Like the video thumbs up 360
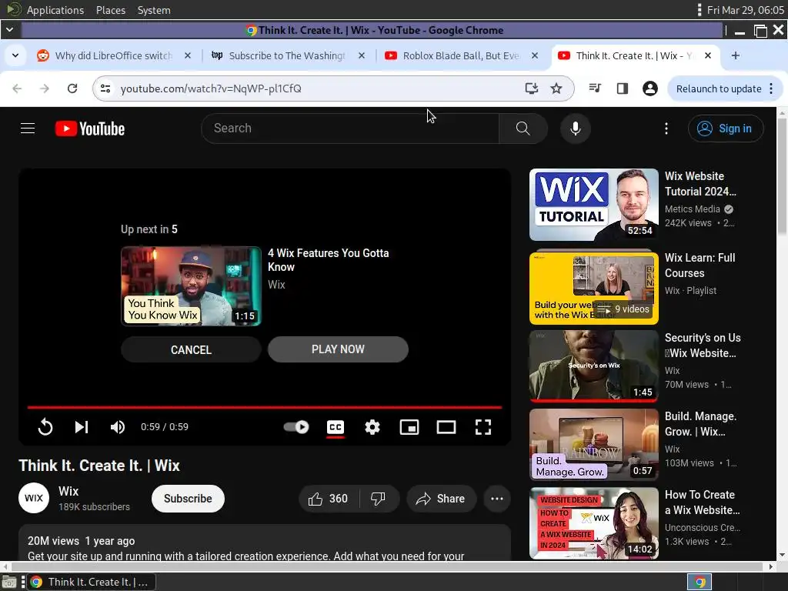The width and height of the screenshot is (788, 591). tap(329, 499)
